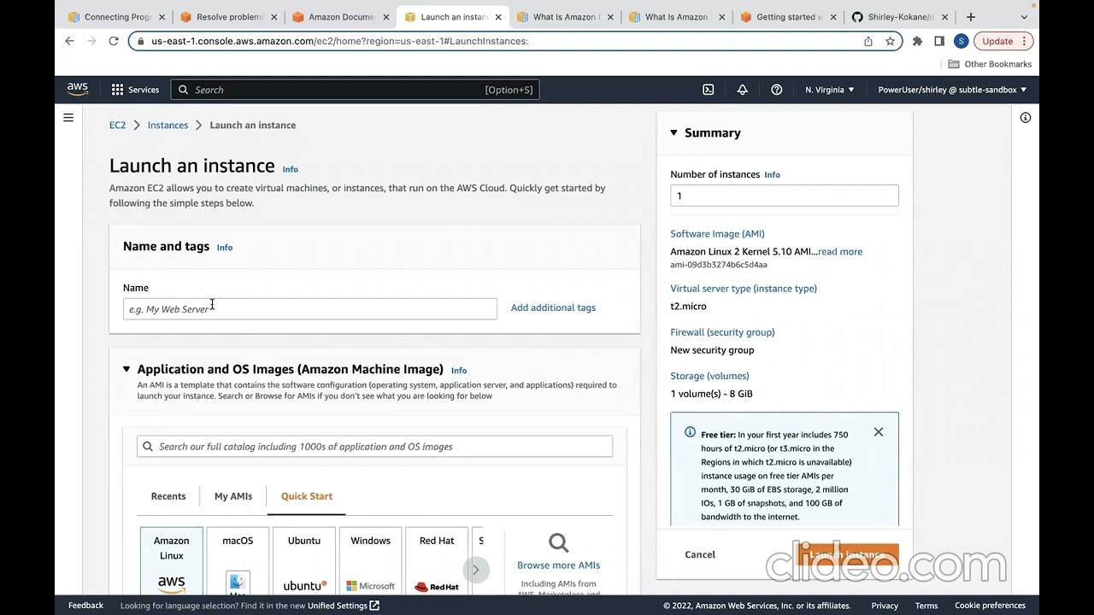Open the notifications bell
Viewport: 1094px width, 615px height.
click(742, 90)
